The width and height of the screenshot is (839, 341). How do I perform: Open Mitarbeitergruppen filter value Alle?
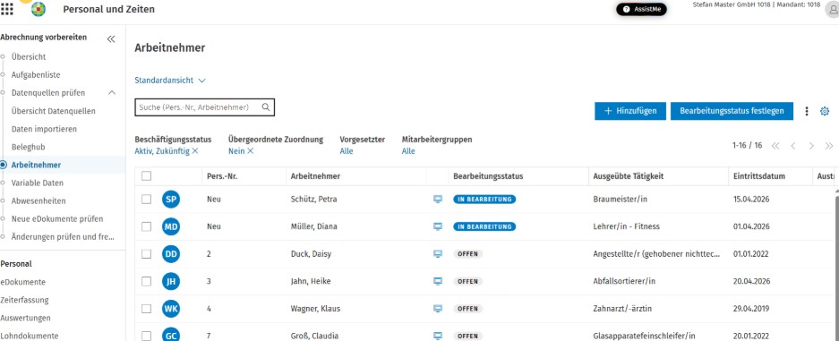[x=408, y=151]
